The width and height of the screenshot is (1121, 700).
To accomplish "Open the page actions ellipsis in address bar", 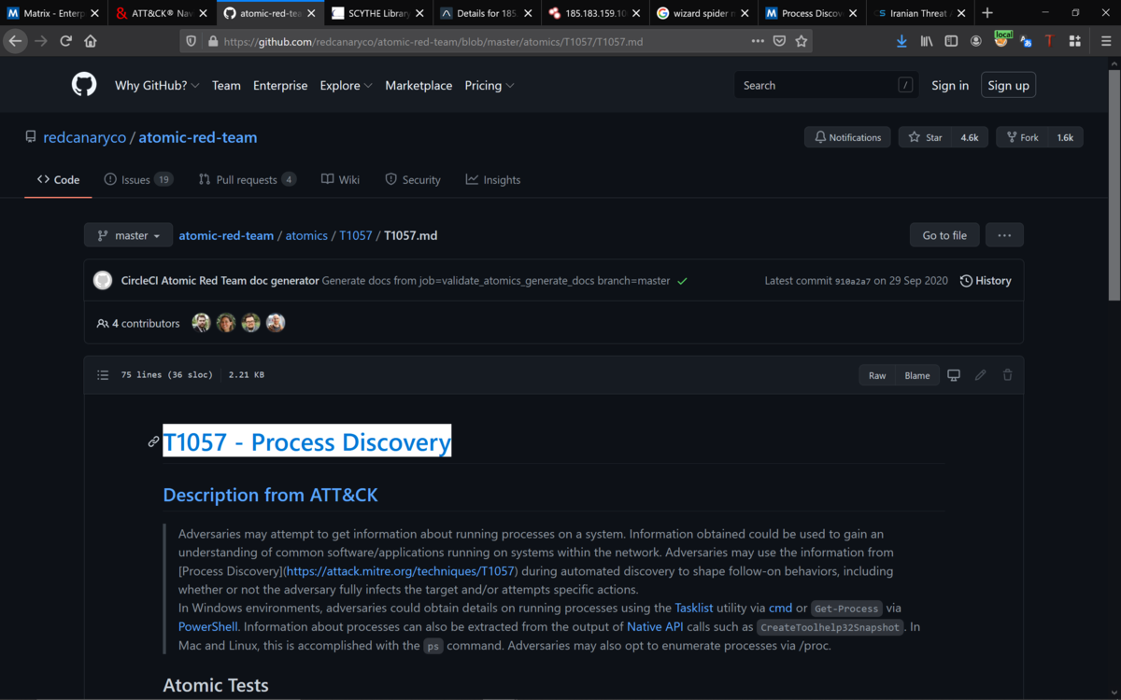I will (x=756, y=41).
